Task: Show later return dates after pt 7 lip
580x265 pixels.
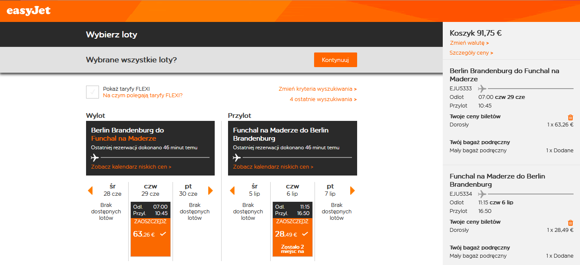Action: (352, 190)
